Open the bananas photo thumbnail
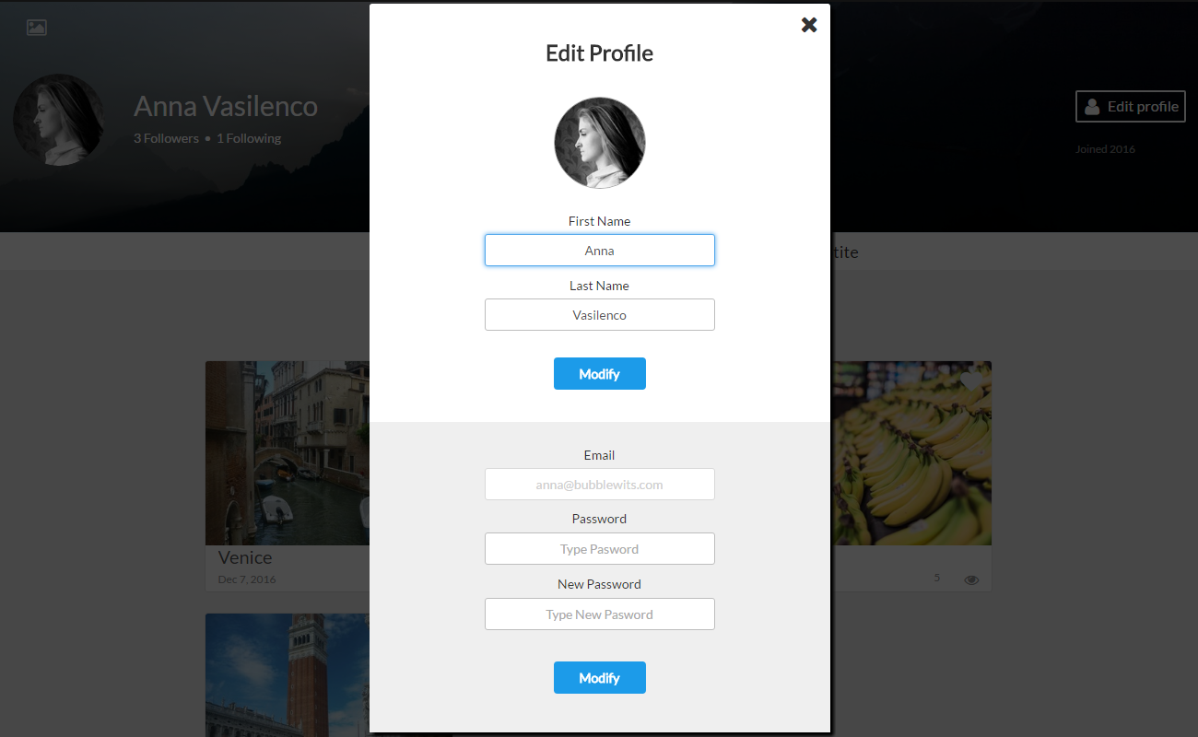Viewport: 1198px width, 737px height. click(x=911, y=453)
